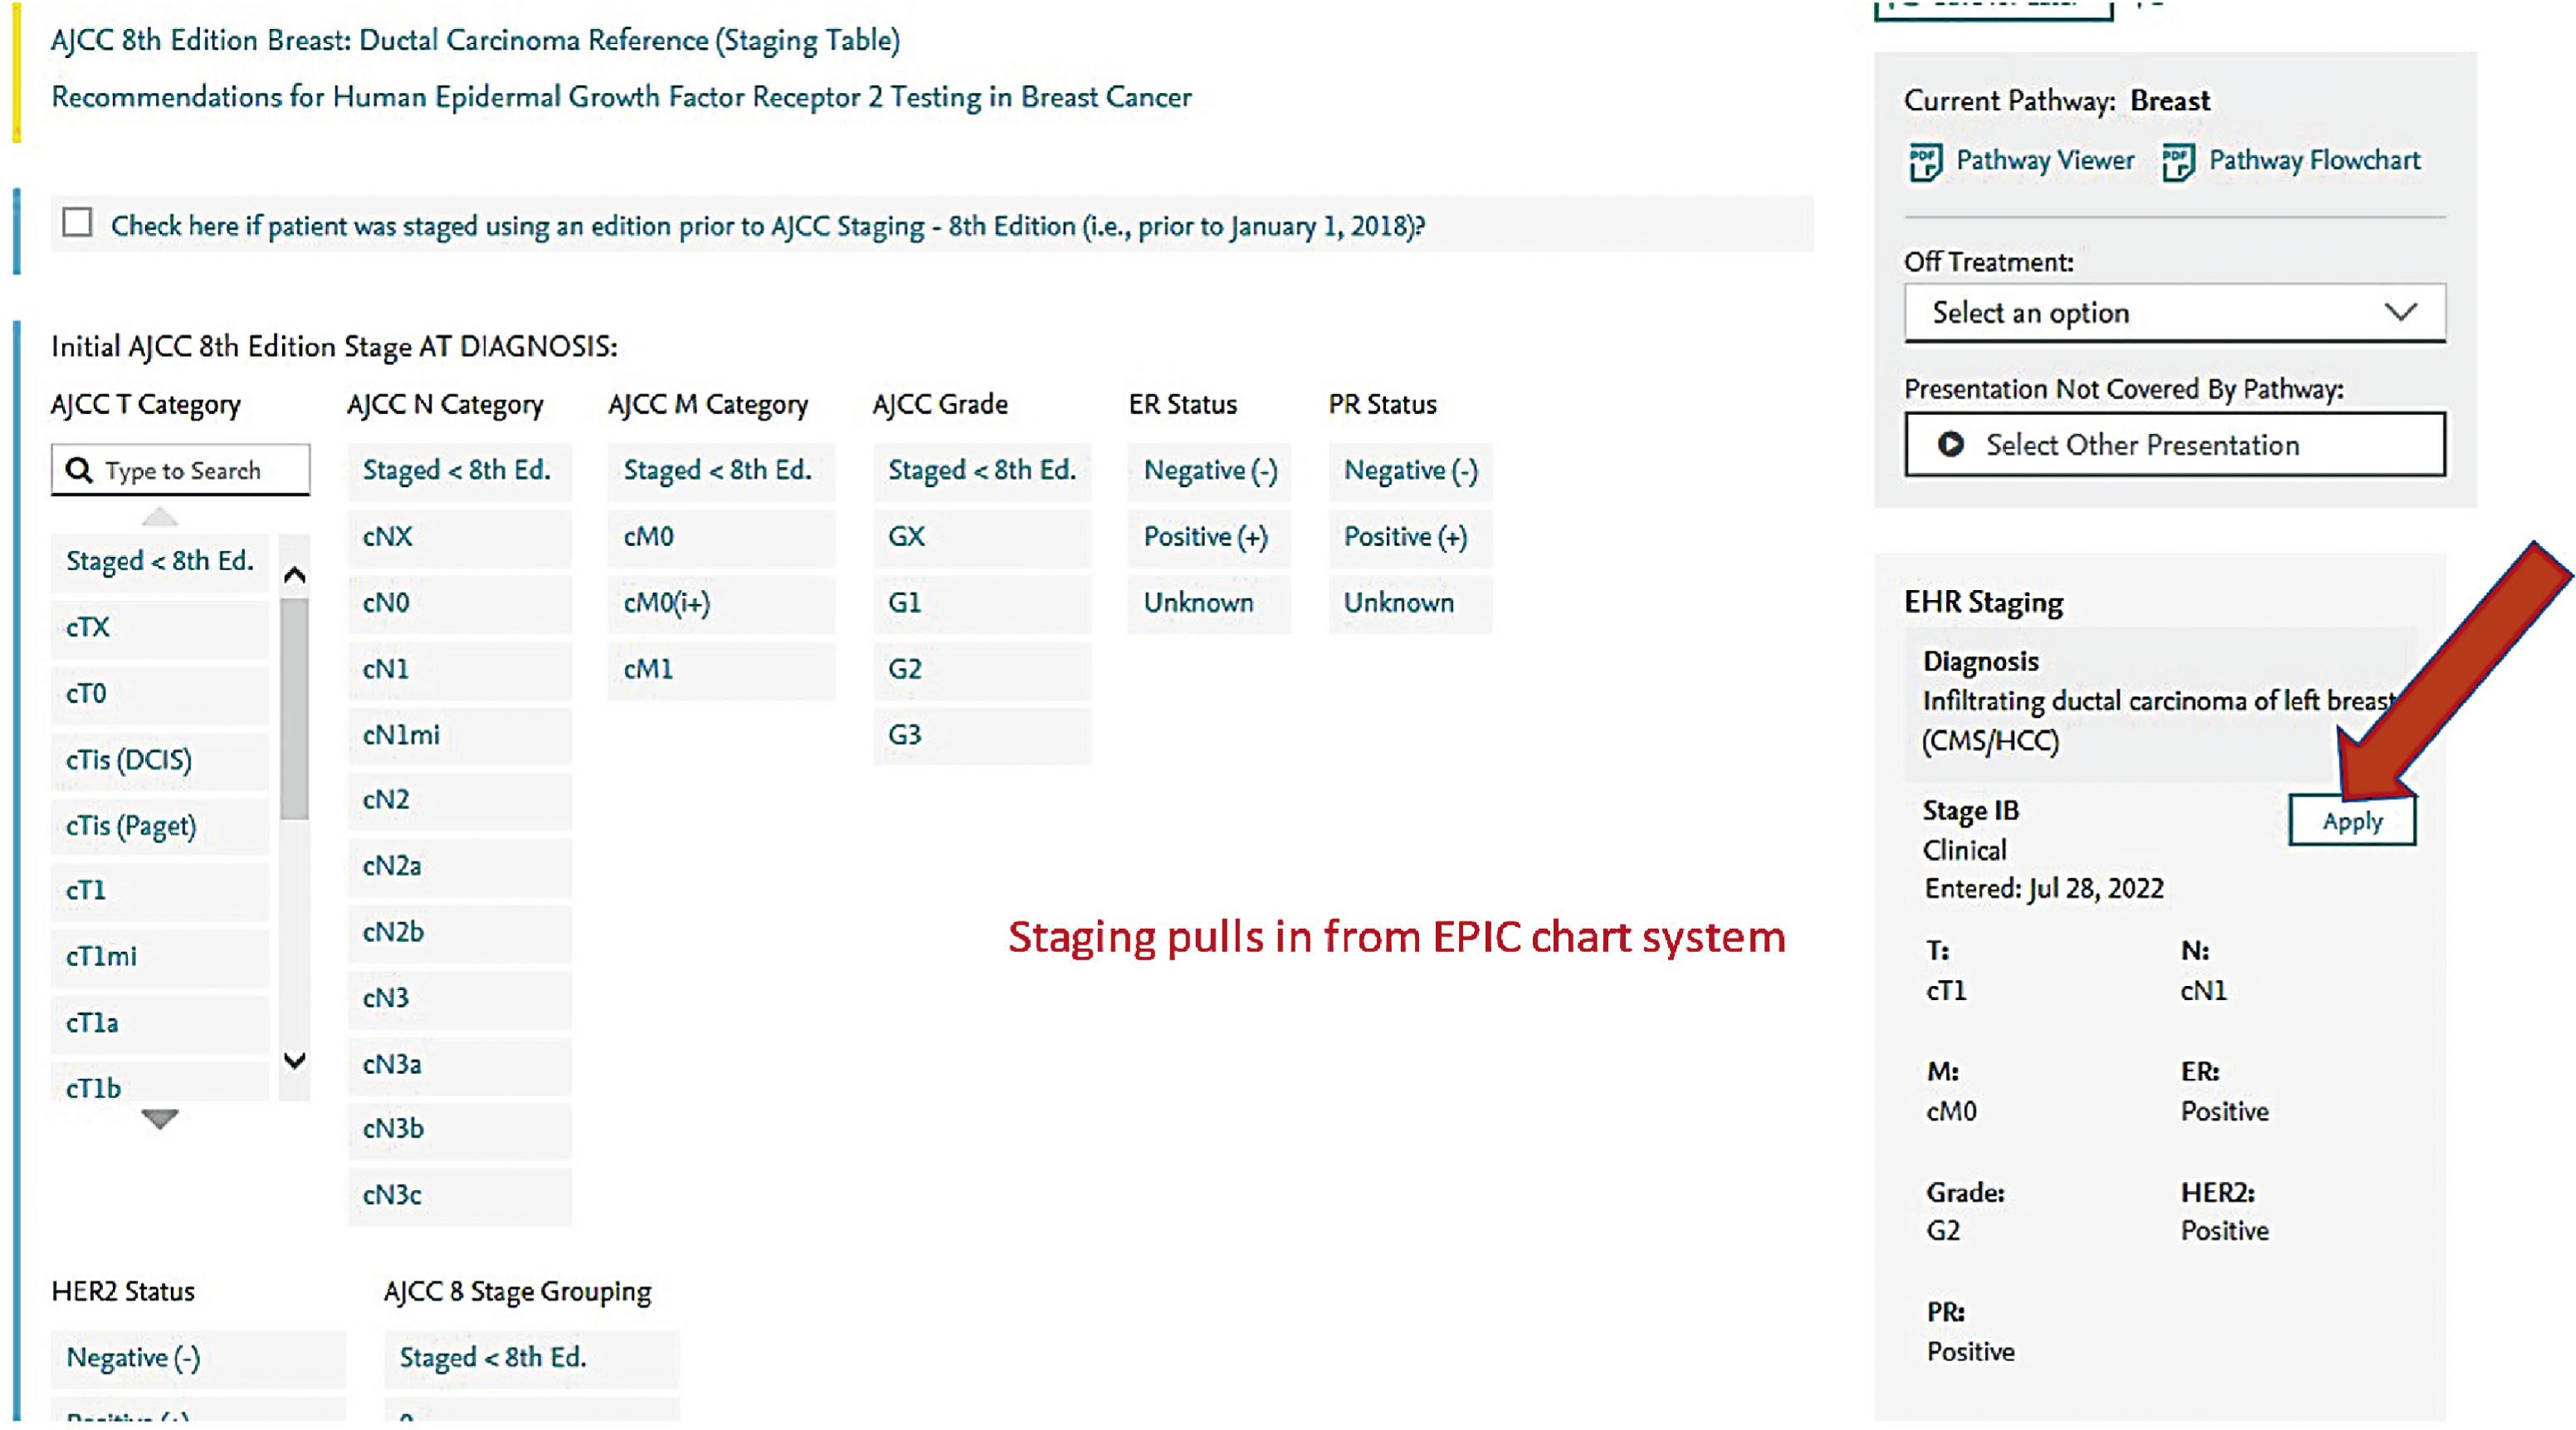Choose cN1 in AJCC N Category
The height and width of the screenshot is (1430, 2576).
coord(459,668)
